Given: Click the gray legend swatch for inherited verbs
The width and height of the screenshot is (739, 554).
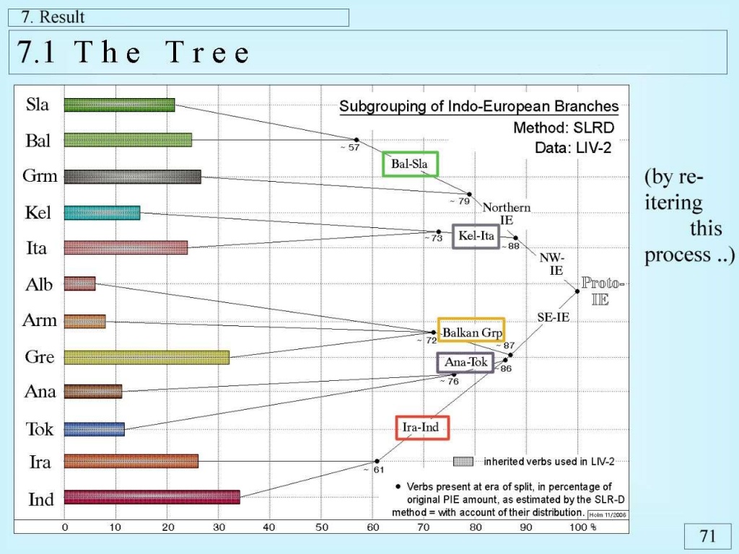Looking at the screenshot, I should [x=463, y=461].
